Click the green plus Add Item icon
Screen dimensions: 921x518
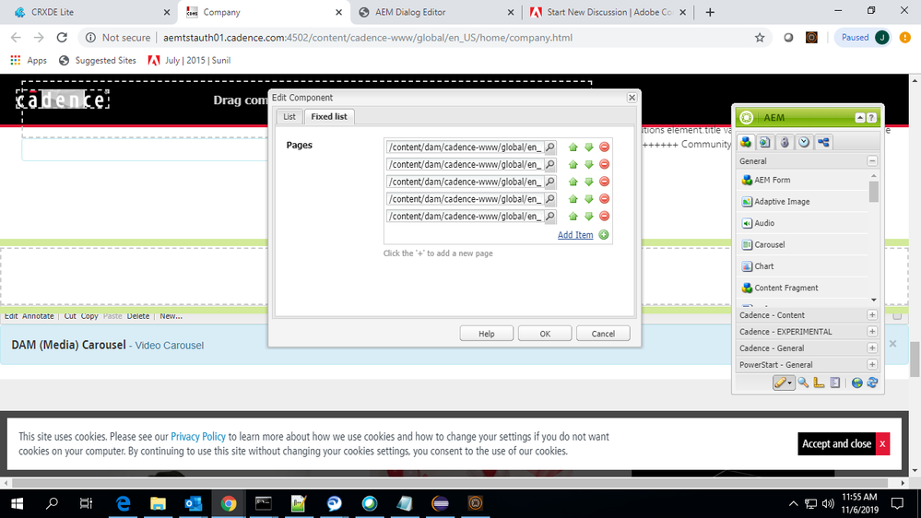click(x=604, y=235)
